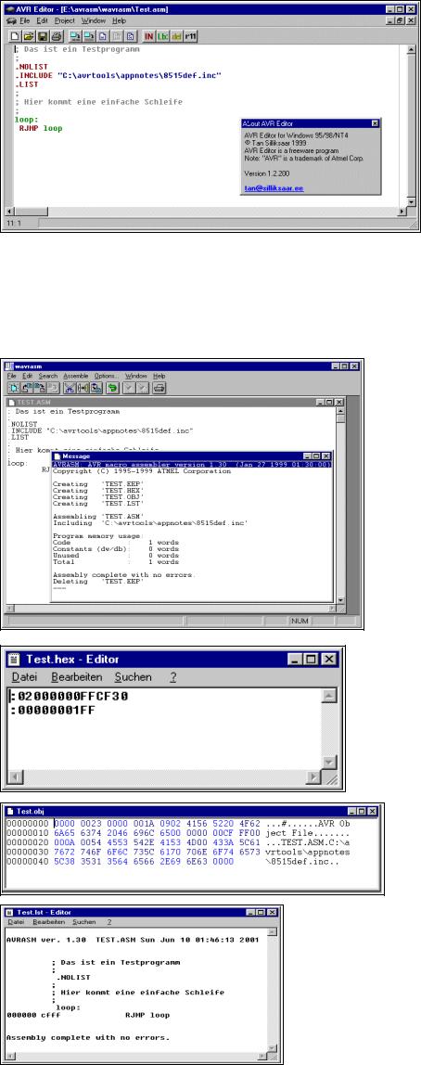Click '000000 cFFF' line in Test.lst
Screen dimensions: 421x1065
coord(88,1016)
